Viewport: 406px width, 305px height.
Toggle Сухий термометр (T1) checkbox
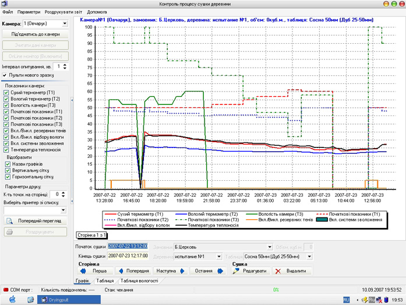6,93
